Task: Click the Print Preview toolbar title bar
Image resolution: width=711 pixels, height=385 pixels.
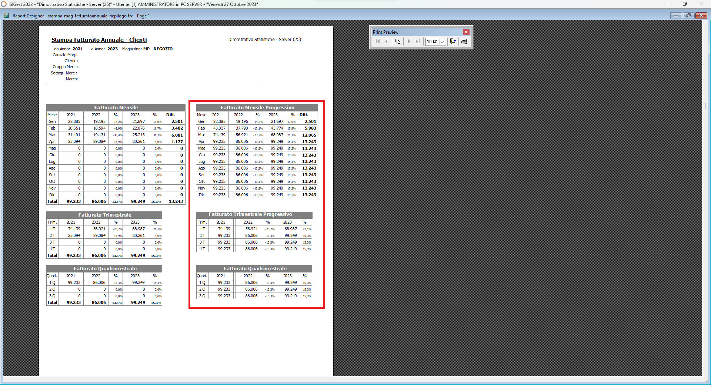Action: click(x=415, y=32)
